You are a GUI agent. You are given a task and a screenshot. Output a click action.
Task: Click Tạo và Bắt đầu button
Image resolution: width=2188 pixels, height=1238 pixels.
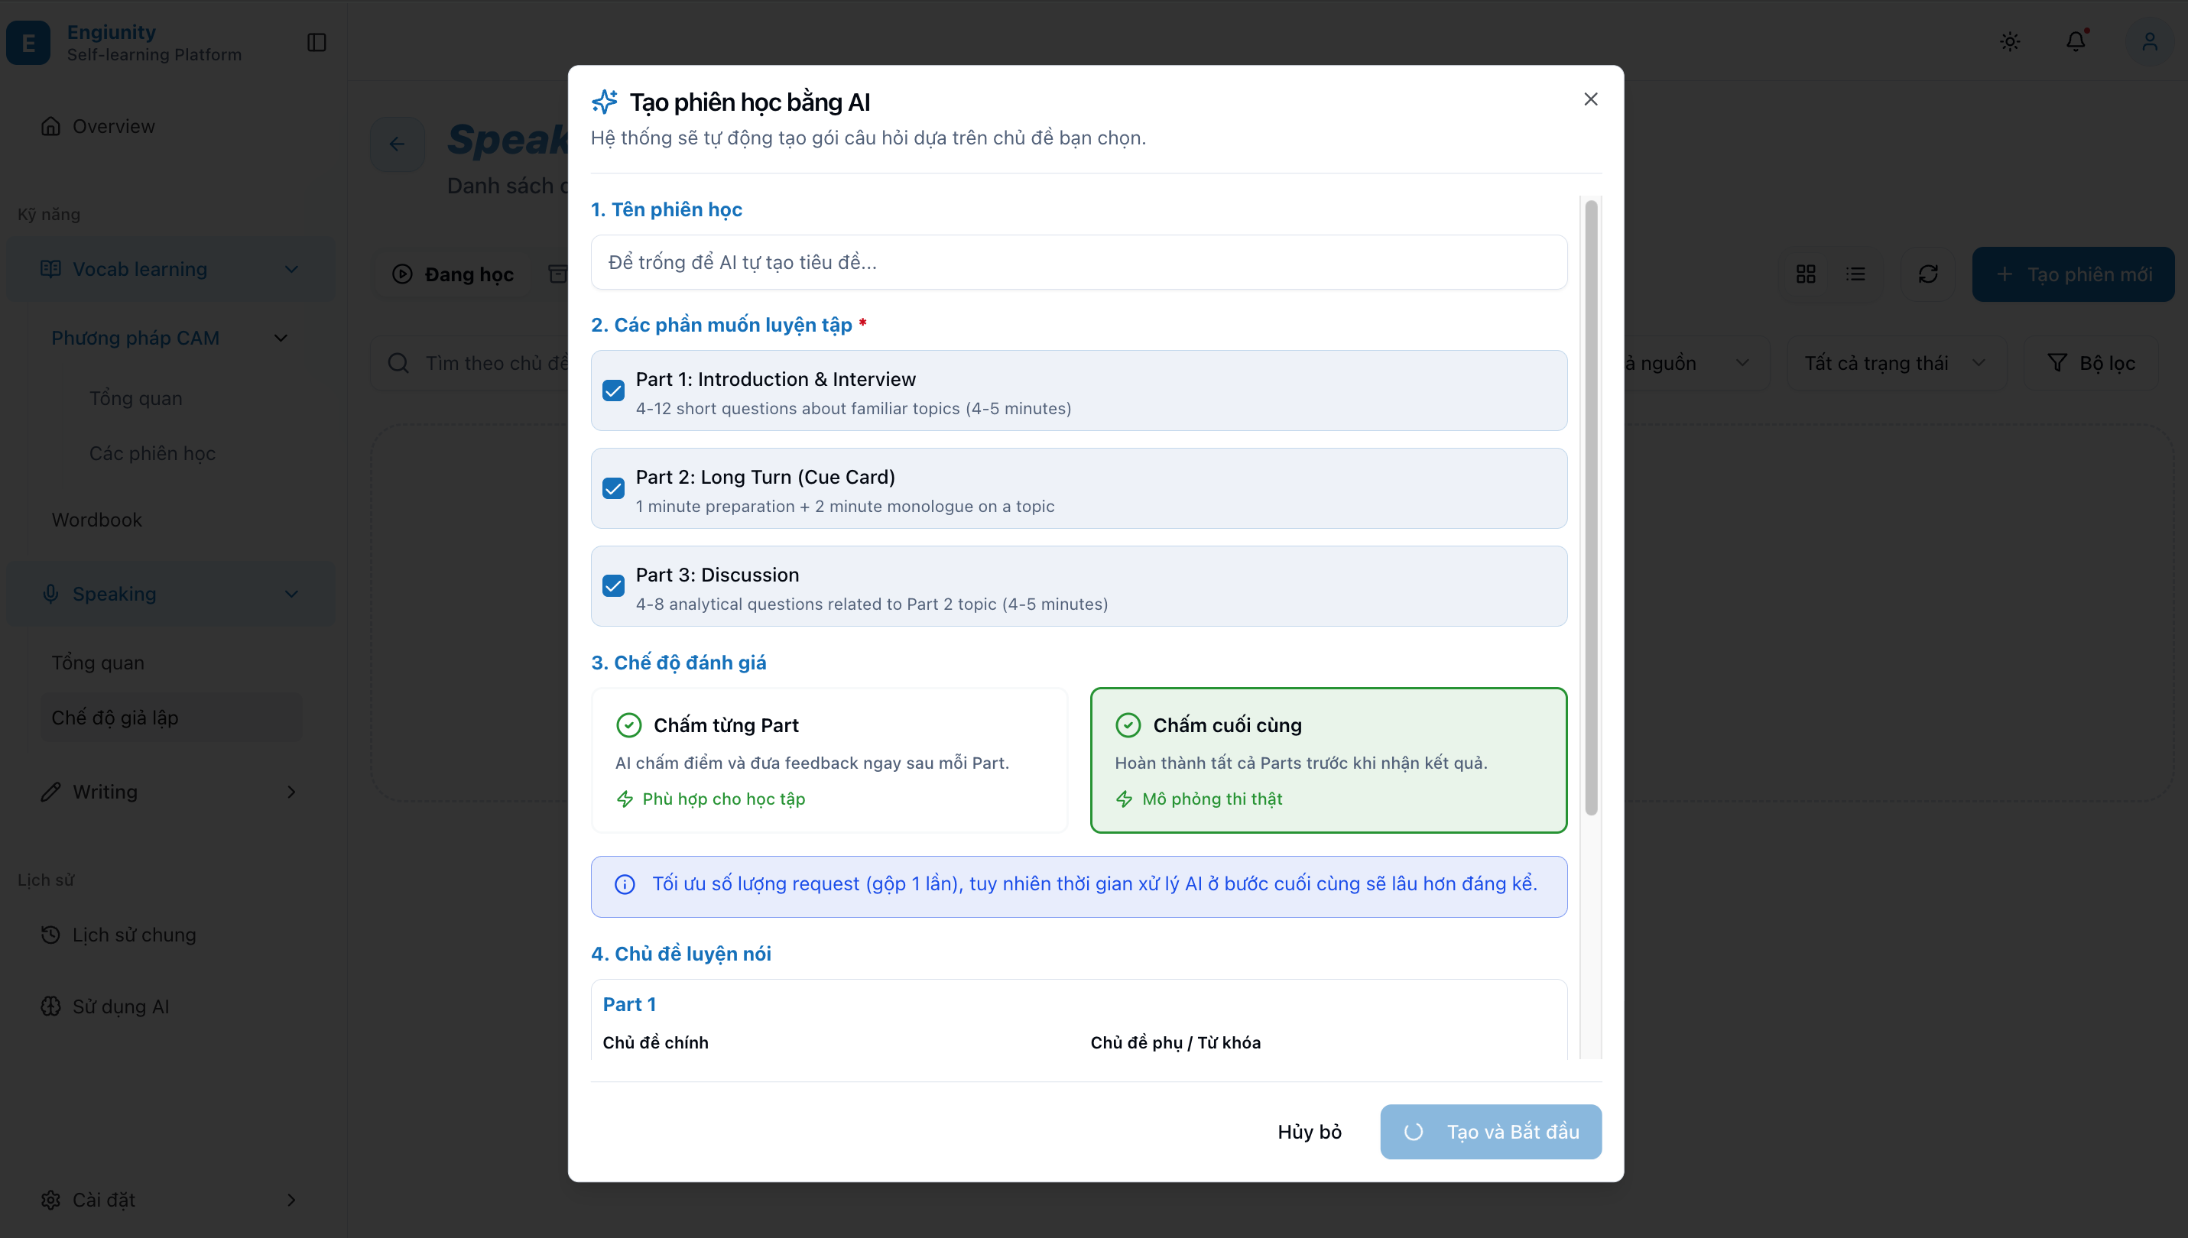click(1490, 1132)
